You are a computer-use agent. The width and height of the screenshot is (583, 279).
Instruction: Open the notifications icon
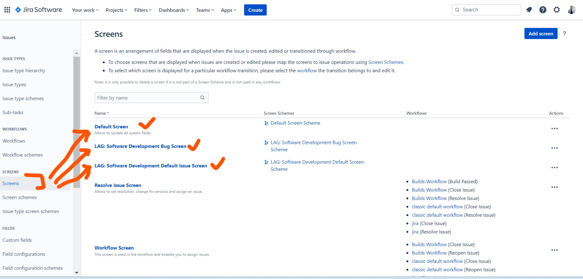point(529,10)
